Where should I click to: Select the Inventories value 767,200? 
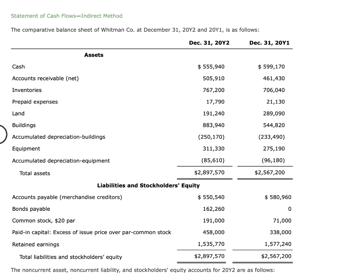[214, 90]
